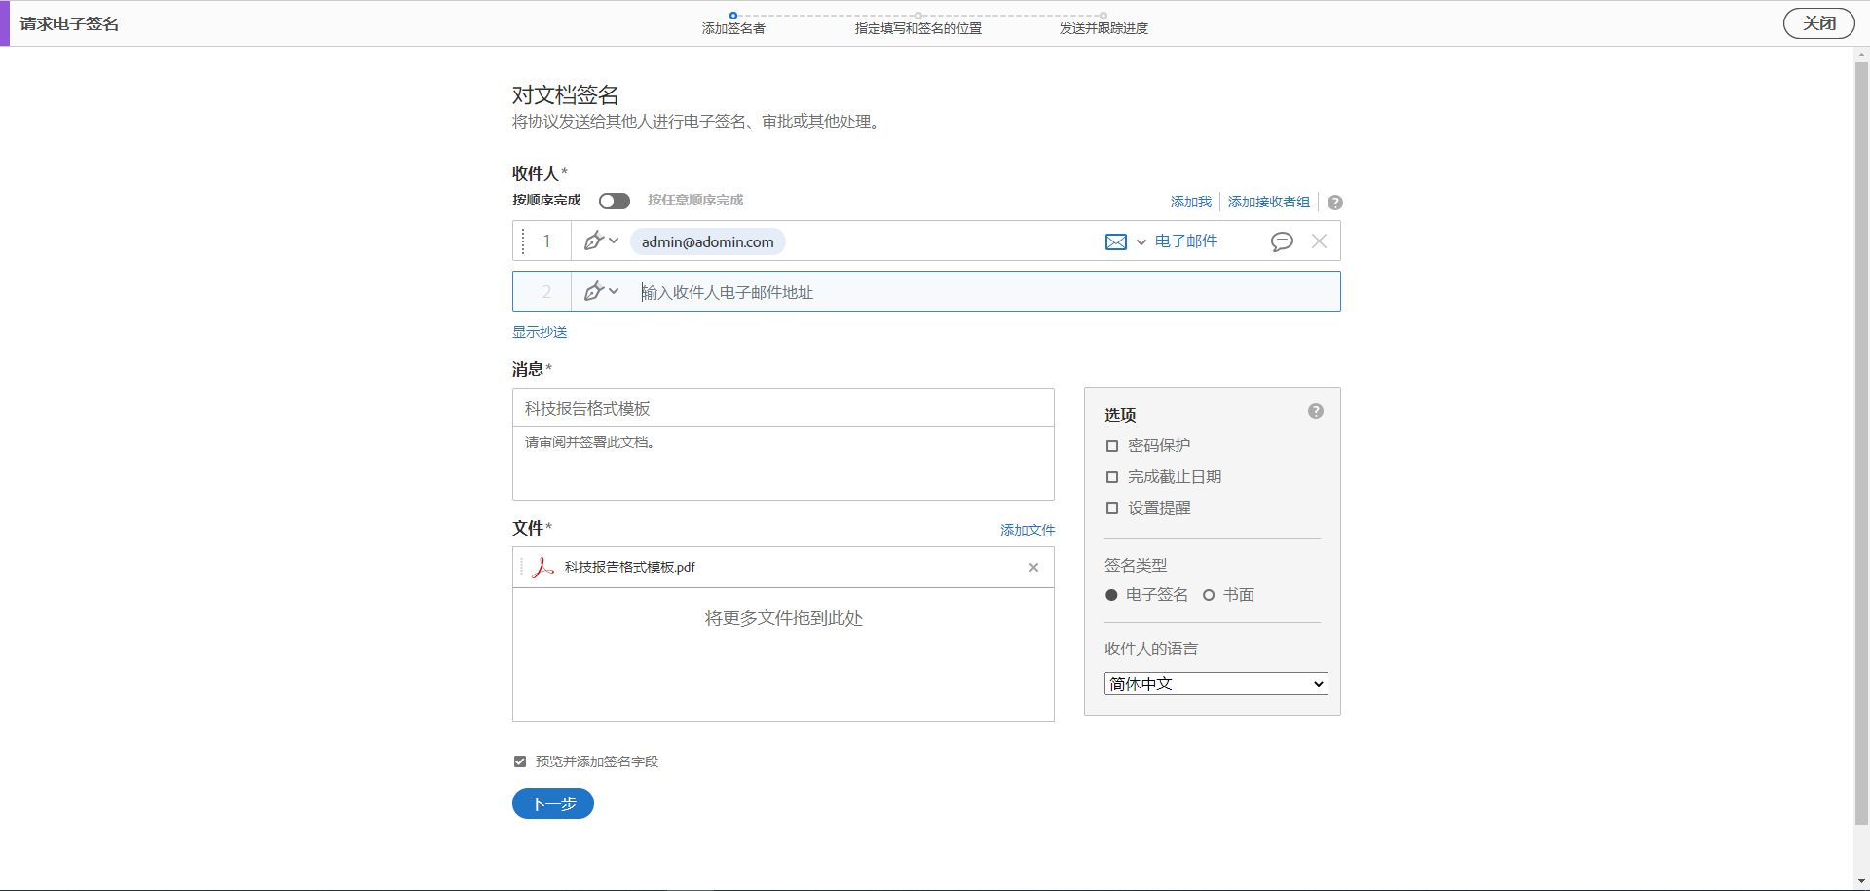Uncheck 预览并添加签名字段 checkbox

point(520,761)
